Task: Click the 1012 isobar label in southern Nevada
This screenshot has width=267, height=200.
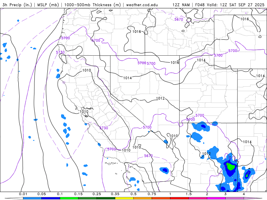Action: coord(161,98)
